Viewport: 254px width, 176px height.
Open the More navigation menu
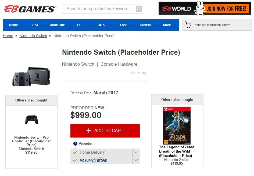[167, 25]
